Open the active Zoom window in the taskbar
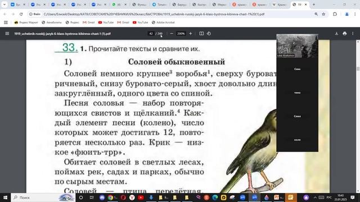The width and height of the screenshot is (360, 202). [254, 198]
